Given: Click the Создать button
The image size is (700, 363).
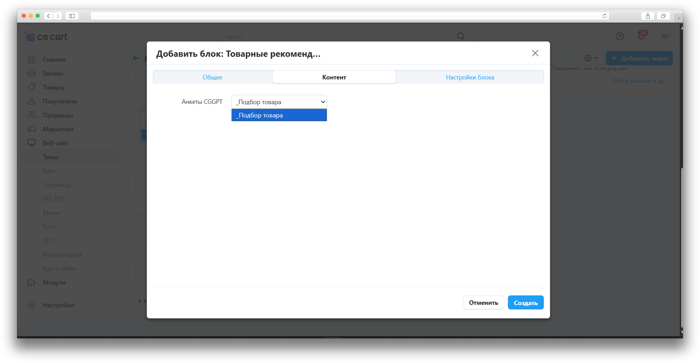Looking at the screenshot, I should pos(525,303).
